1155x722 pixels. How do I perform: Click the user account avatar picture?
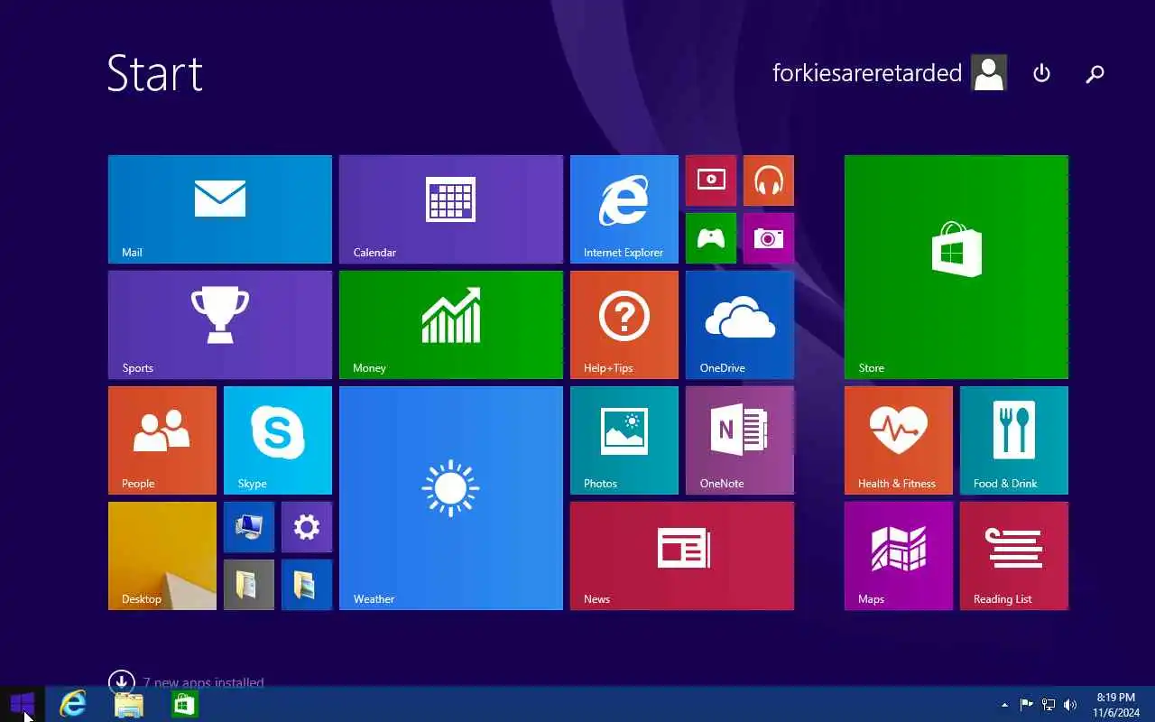(989, 73)
